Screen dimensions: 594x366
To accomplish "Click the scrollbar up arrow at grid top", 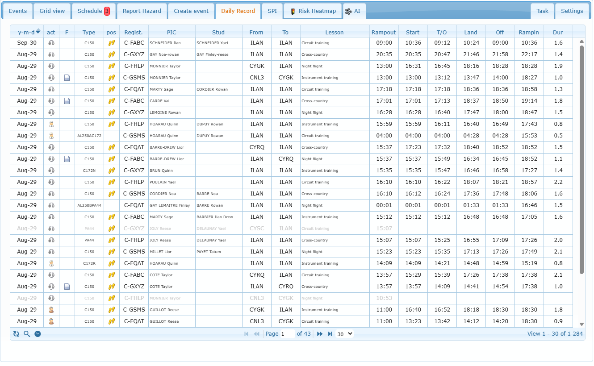I will point(581,41).
